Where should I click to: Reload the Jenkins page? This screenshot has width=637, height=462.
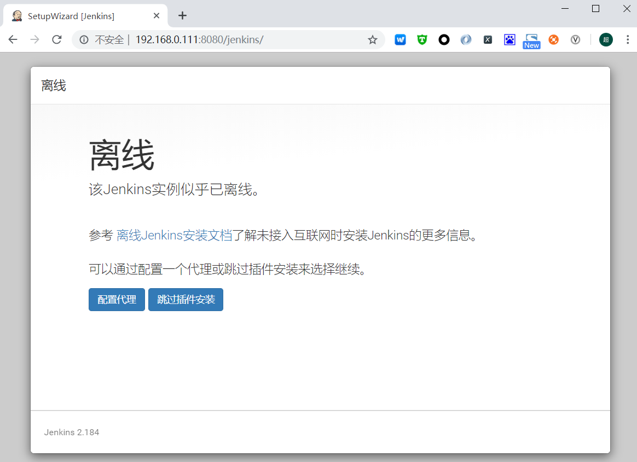click(x=56, y=39)
